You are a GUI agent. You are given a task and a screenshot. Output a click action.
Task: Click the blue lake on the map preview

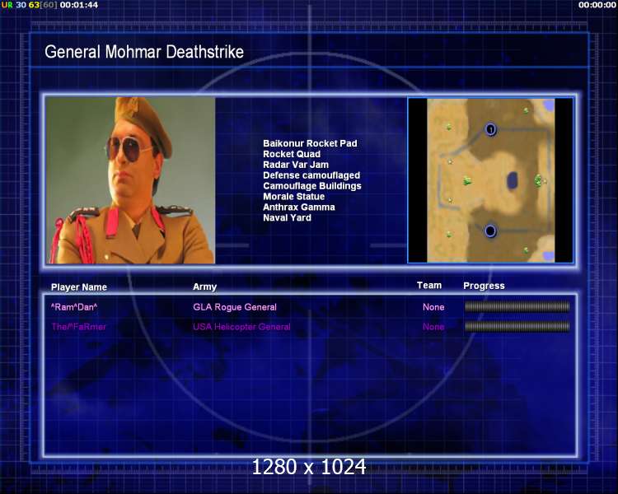[512, 180]
